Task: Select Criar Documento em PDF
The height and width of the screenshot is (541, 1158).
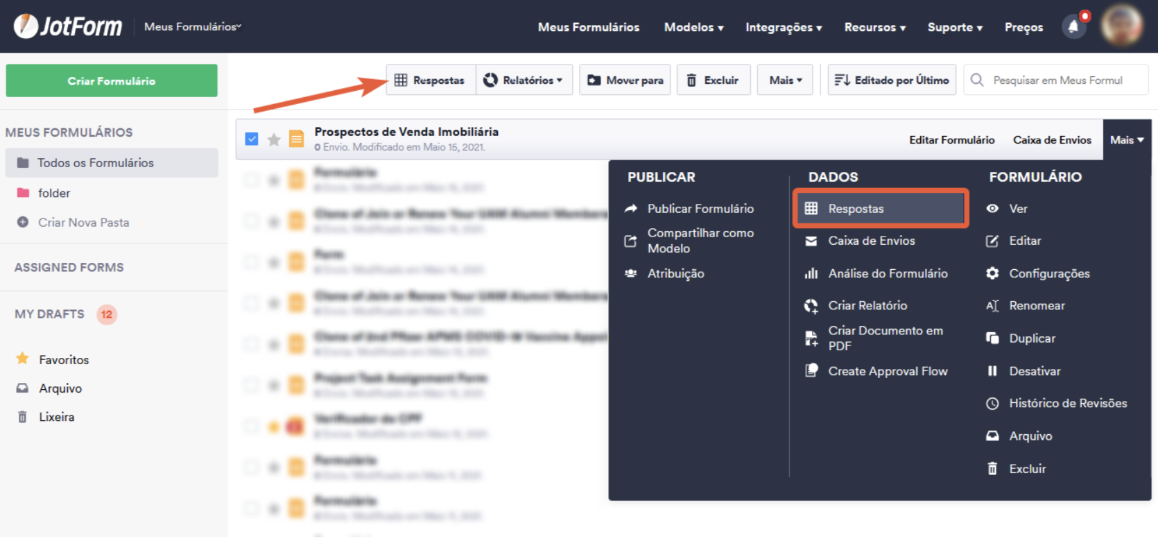Action: tap(885, 338)
